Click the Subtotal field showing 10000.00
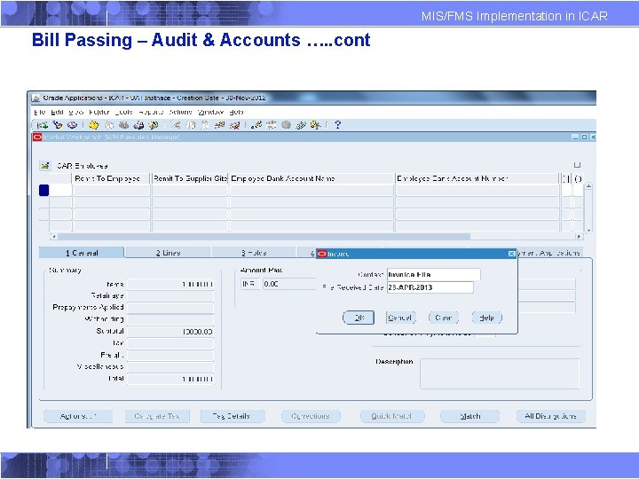Screen dimensions: 639x479 (170, 332)
